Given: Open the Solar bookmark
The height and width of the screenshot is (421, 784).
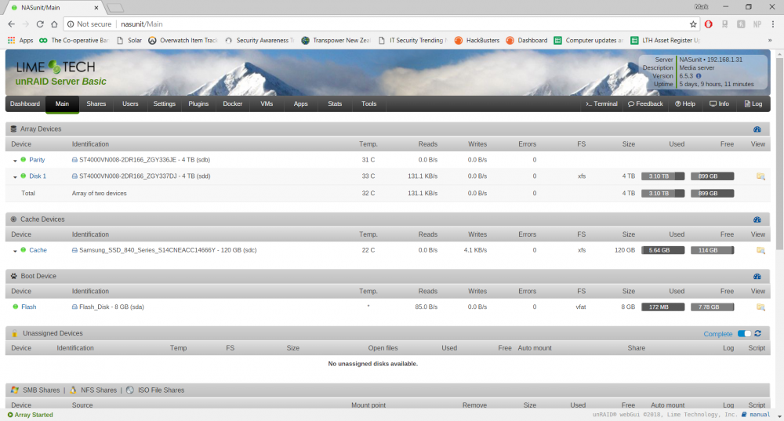Looking at the screenshot, I should point(129,41).
